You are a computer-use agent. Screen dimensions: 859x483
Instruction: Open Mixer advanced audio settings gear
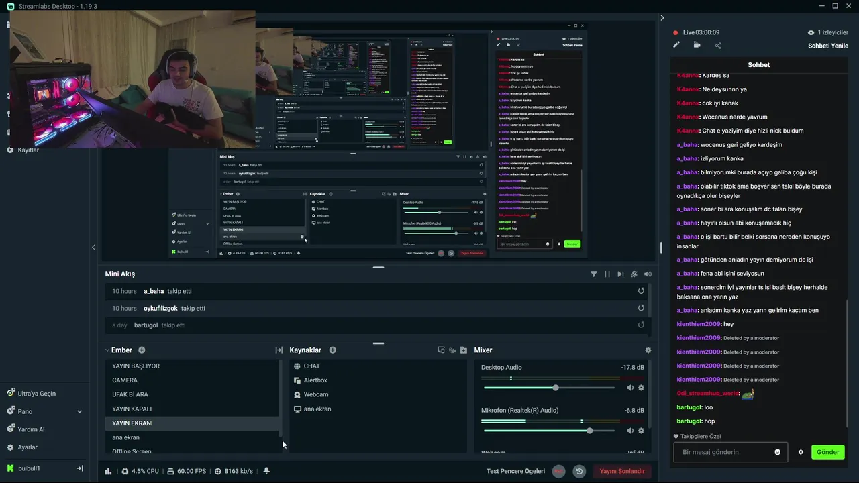click(x=648, y=350)
